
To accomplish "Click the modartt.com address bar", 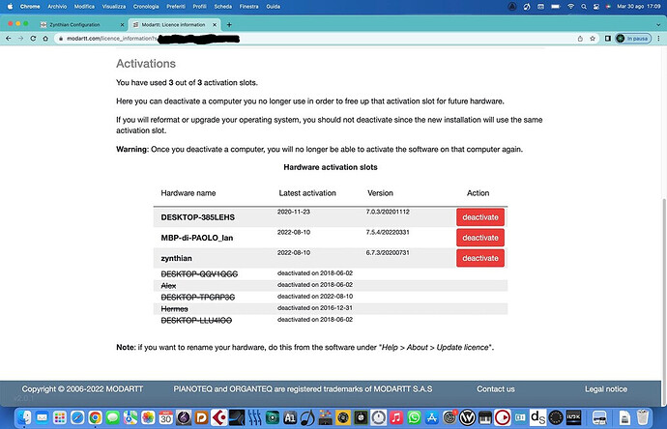I will 315,39.
